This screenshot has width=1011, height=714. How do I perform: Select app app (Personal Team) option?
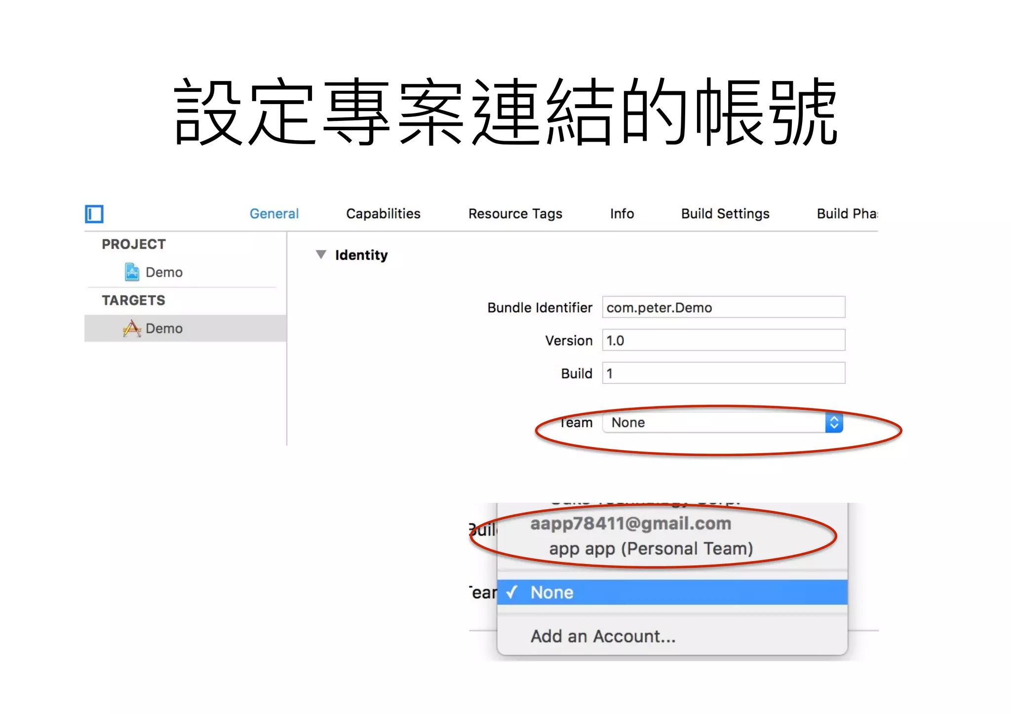651,548
